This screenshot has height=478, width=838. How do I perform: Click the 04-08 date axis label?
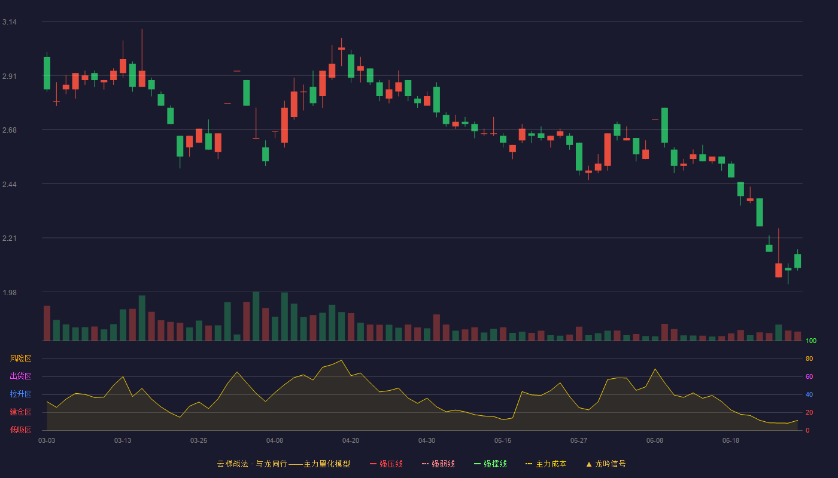[x=275, y=440]
